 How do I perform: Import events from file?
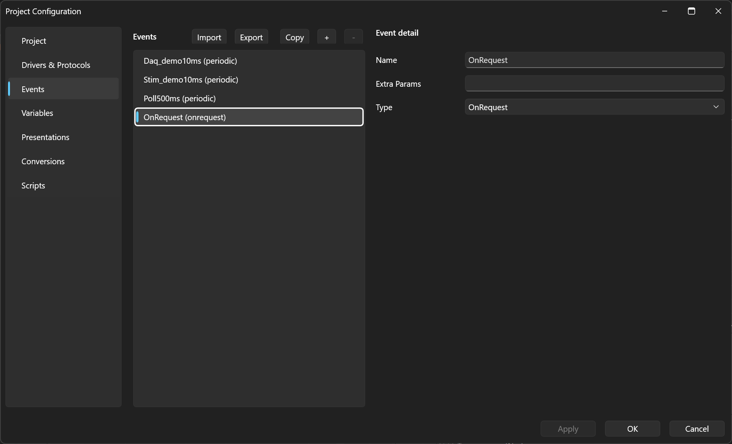click(209, 37)
